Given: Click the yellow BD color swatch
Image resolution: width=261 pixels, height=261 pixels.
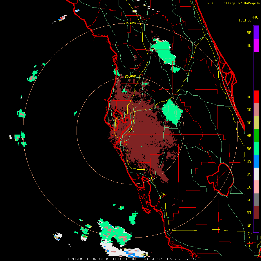Looking at the screenshot, I should [x=256, y=123].
